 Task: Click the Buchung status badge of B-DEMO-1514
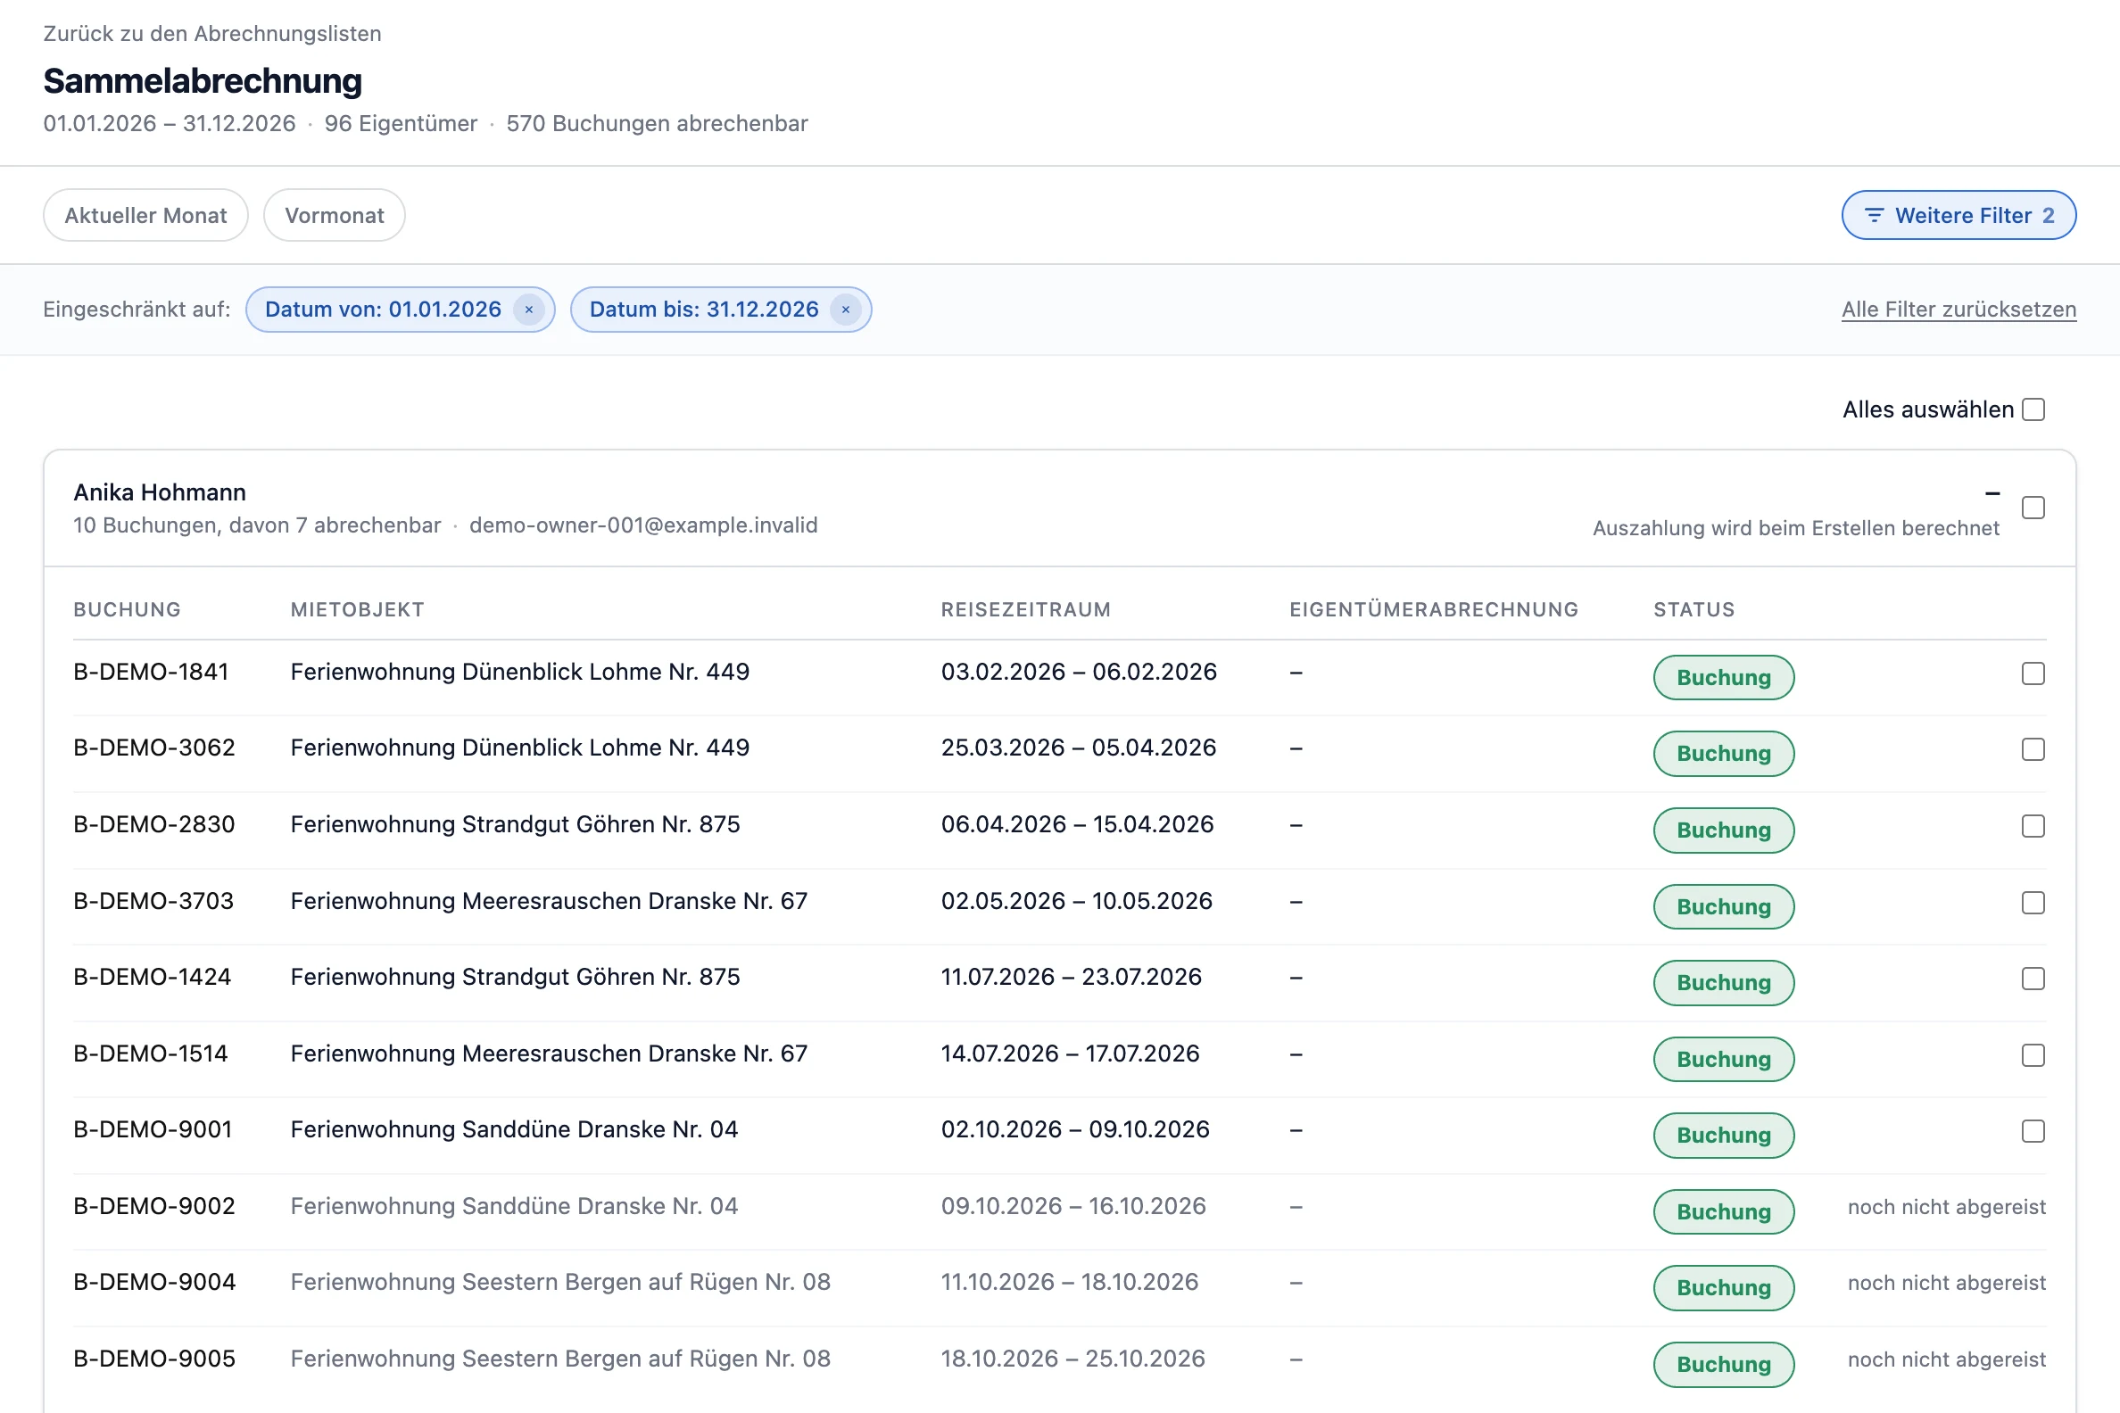coord(1724,1059)
